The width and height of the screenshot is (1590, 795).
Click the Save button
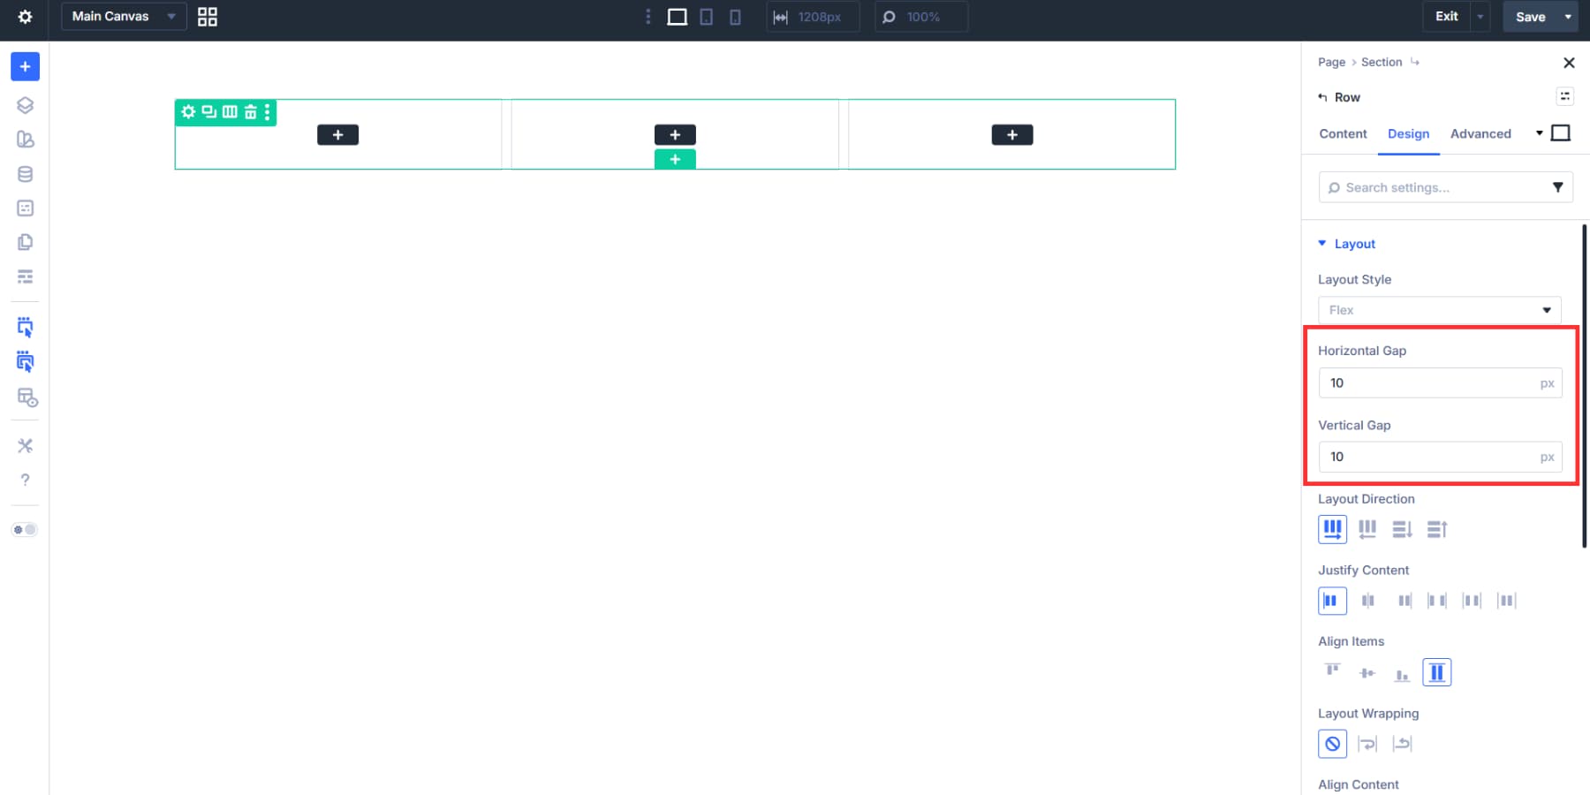point(1529,16)
